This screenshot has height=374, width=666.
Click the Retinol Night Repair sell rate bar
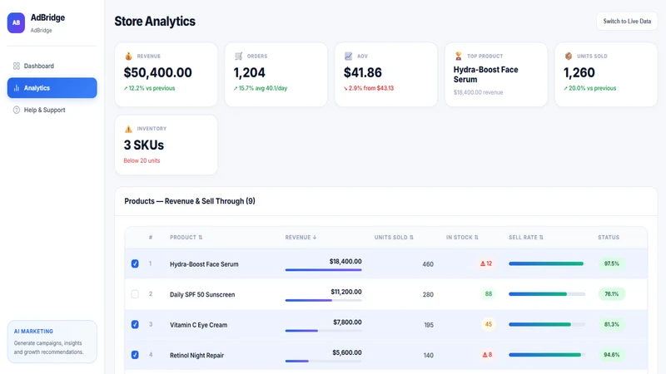547,355
